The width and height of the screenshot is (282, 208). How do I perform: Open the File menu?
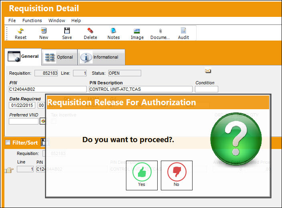click(x=12, y=20)
